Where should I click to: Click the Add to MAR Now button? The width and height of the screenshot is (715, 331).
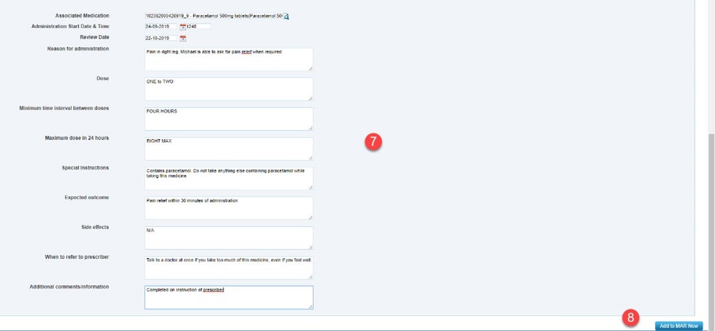tap(679, 325)
